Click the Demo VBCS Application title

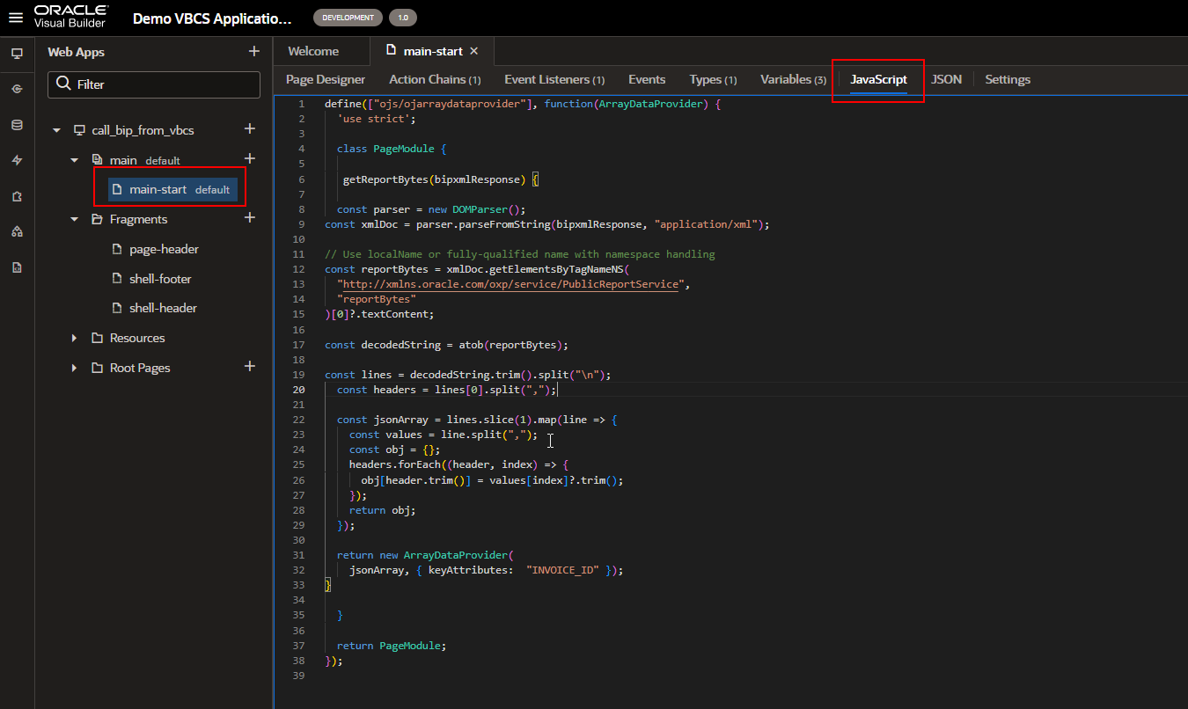(x=211, y=18)
